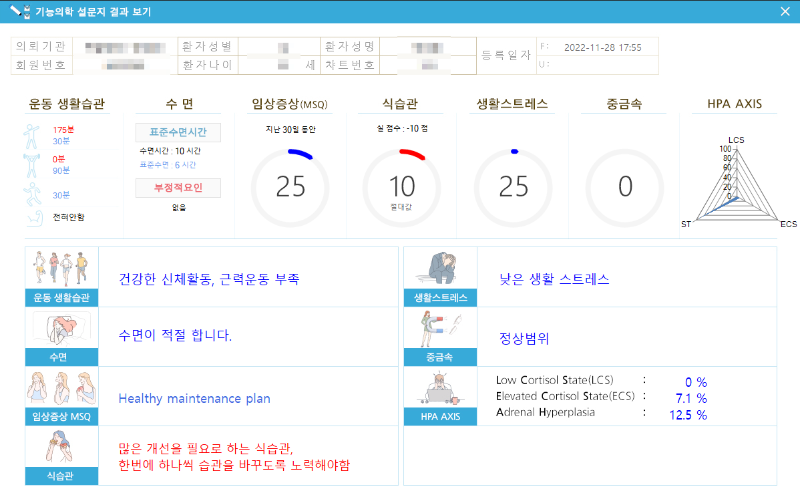Click the weightlifting figure icon
Viewport: 800px width, 491px height.
click(x=32, y=164)
